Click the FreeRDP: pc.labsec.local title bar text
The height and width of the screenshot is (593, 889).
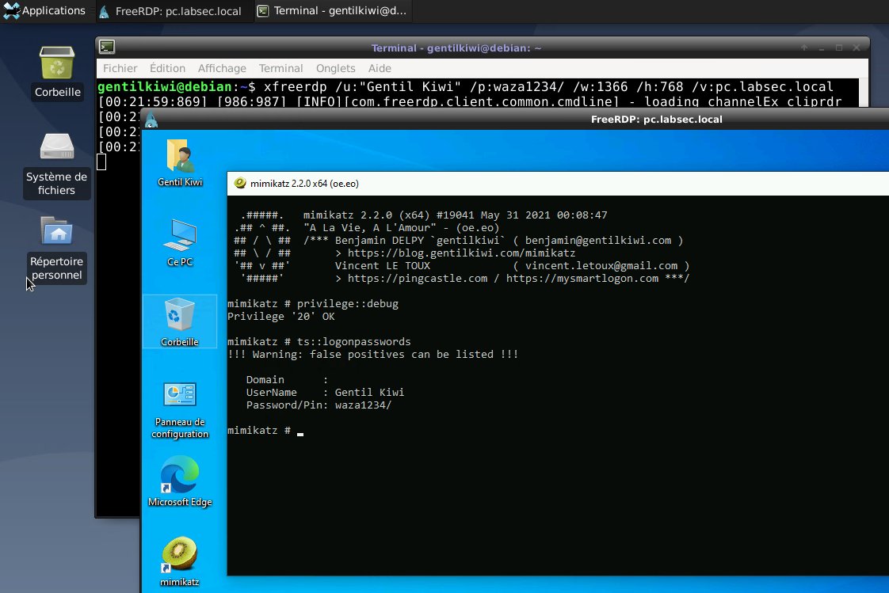[657, 120]
